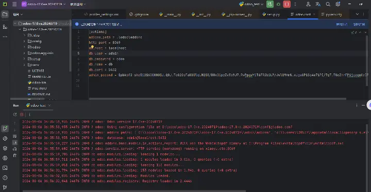This screenshot has width=371, height=192.
Task: Click the print icon in console gutter
Action: [x=14, y=149]
